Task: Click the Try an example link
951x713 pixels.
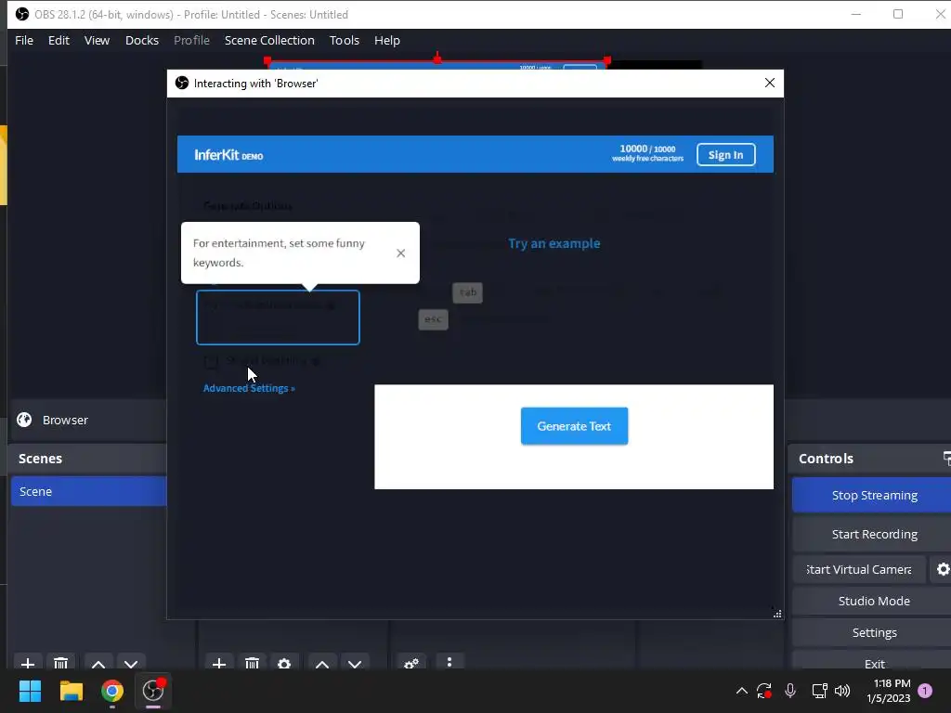Action: click(x=554, y=243)
